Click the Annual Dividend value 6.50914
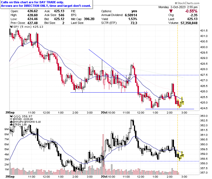Screen dimensions: 212x179 pyautogui.click(x=131, y=15)
